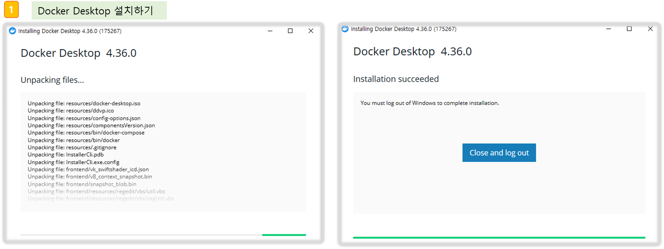Image resolution: width=664 pixels, height=249 pixels.
Task: Close the Installation succeeded window
Action: coord(650,29)
